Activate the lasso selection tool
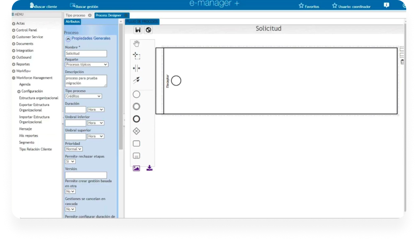The width and height of the screenshot is (418, 242). click(x=136, y=56)
